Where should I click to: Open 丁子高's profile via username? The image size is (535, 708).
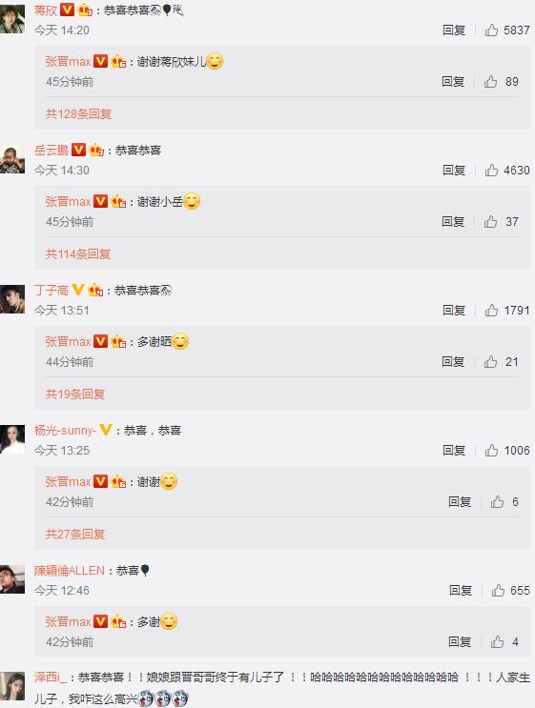(51, 290)
